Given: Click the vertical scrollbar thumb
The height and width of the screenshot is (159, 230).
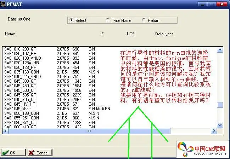Looking at the screenshot, I should coord(220,105).
